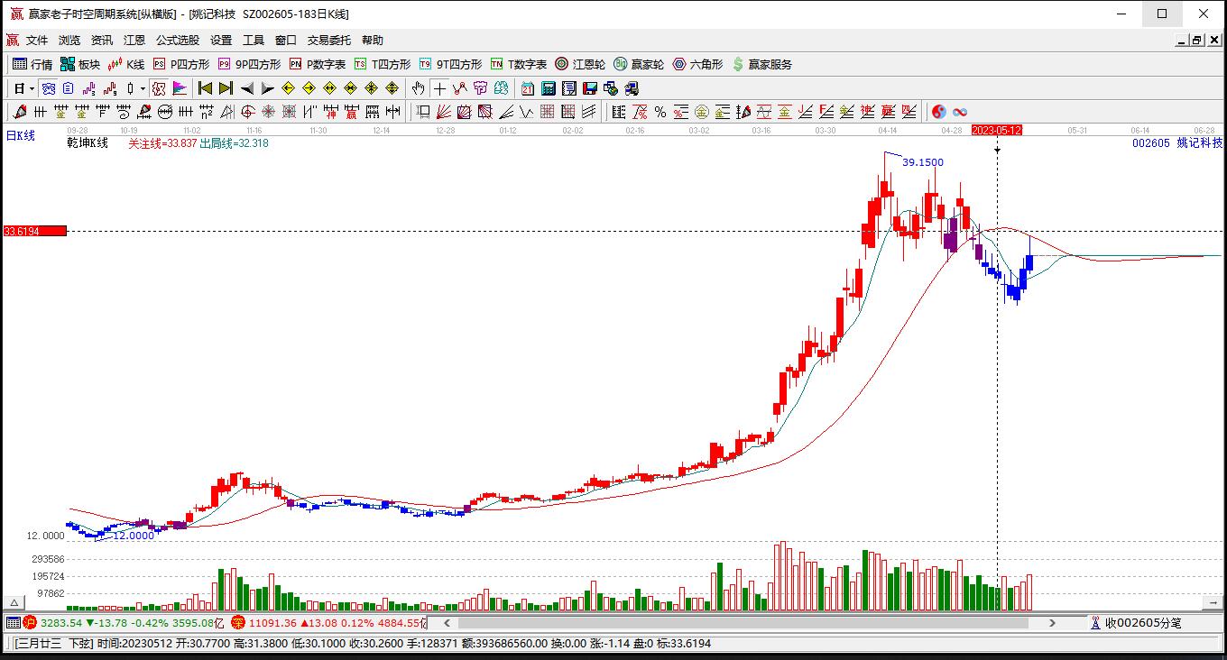
Task: Open the calculator tool
Action: click(x=549, y=88)
